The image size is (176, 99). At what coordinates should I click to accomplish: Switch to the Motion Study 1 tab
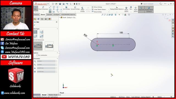[x=54, y=95]
